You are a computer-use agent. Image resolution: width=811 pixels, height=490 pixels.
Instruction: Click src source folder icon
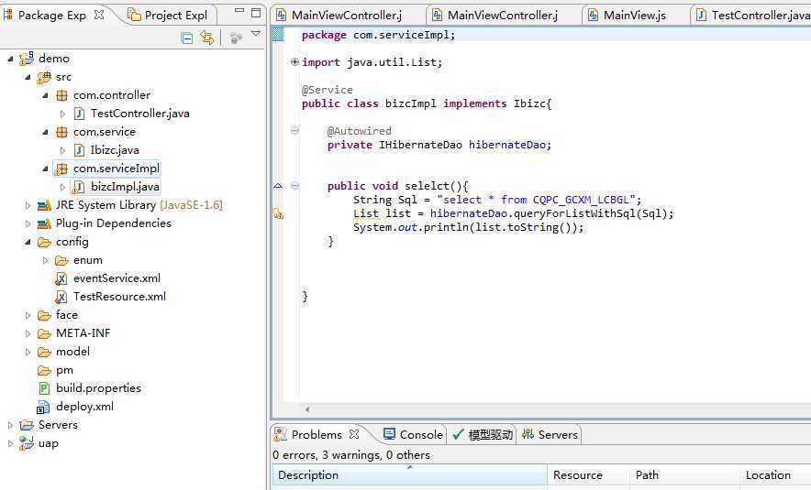[x=44, y=78]
